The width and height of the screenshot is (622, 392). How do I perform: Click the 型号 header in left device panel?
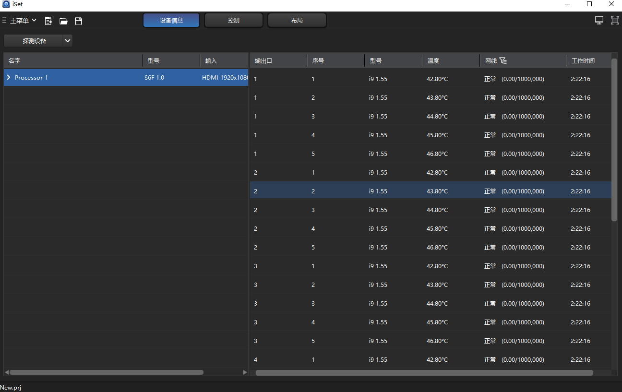(x=171, y=60)
